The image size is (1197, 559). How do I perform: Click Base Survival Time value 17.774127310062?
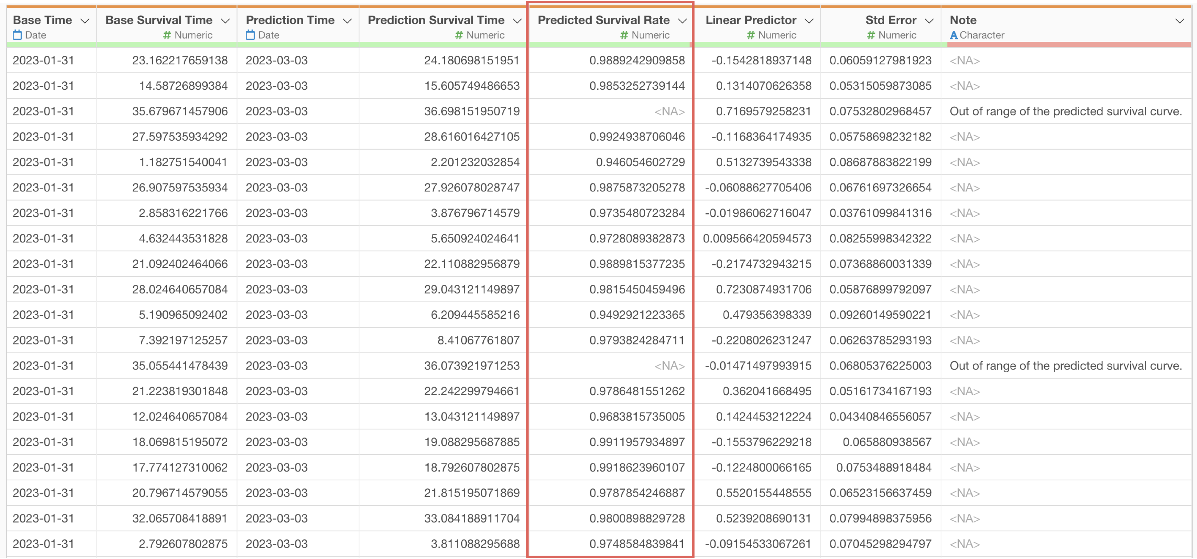180,468
